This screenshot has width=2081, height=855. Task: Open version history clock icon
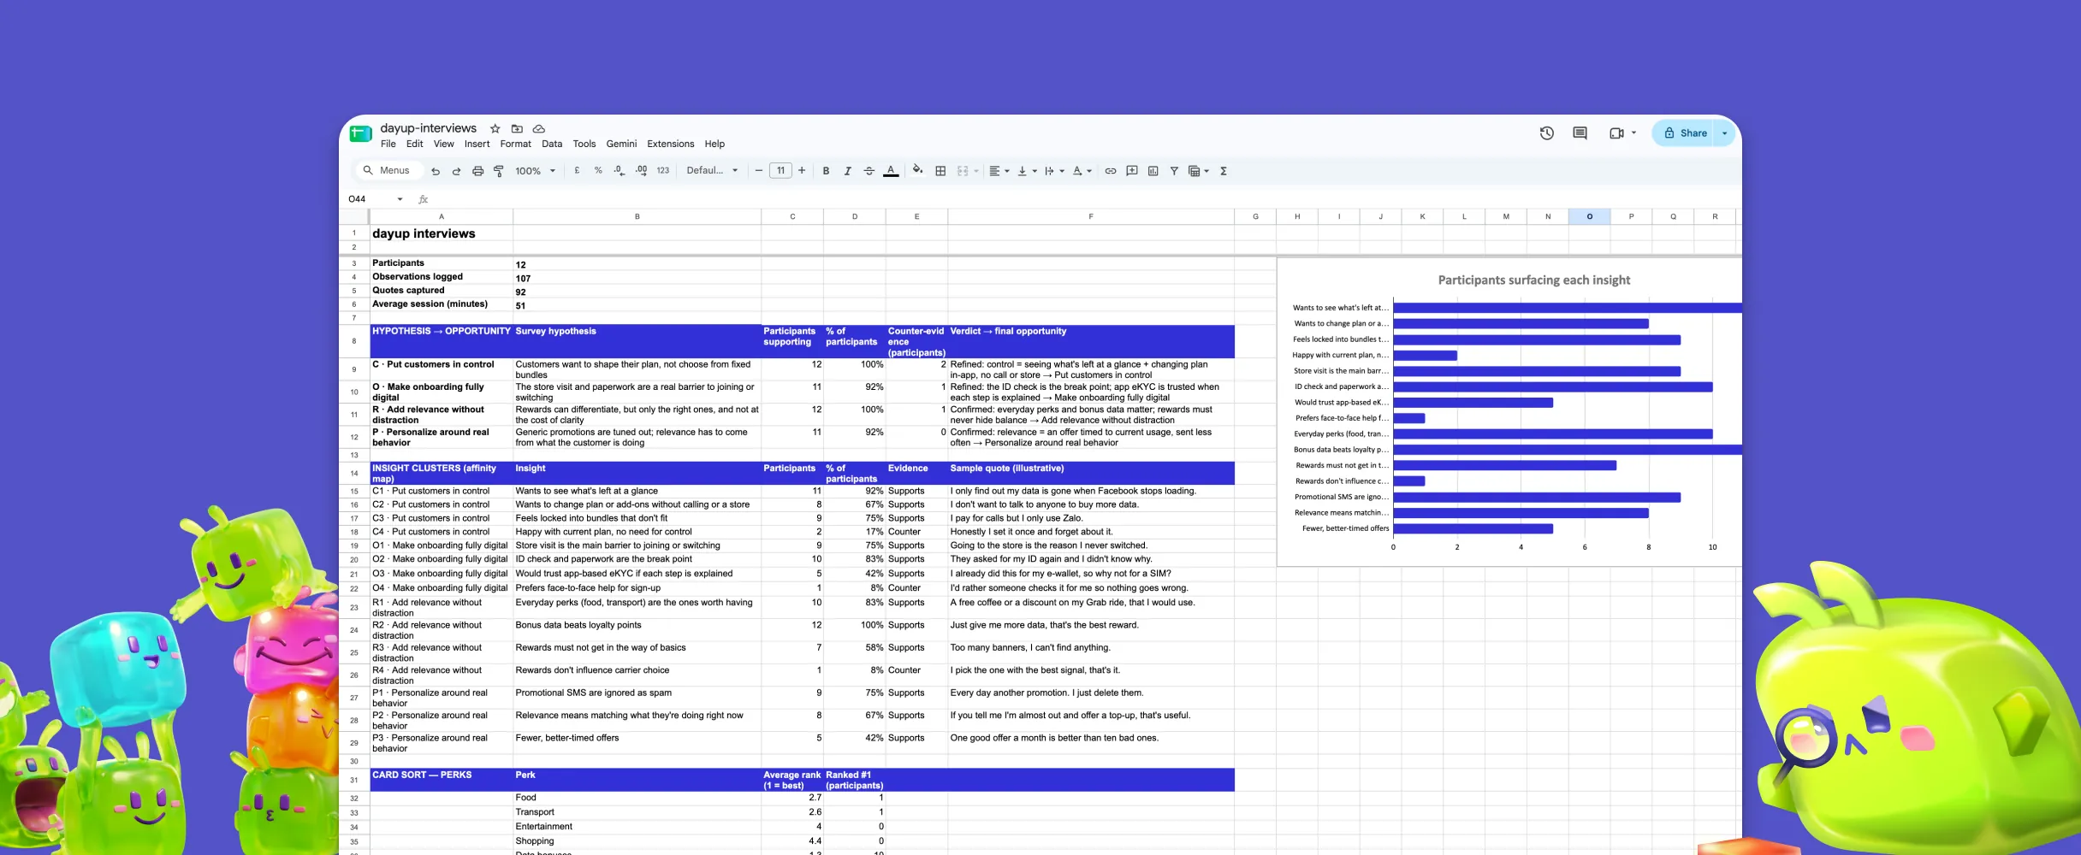1546,133
